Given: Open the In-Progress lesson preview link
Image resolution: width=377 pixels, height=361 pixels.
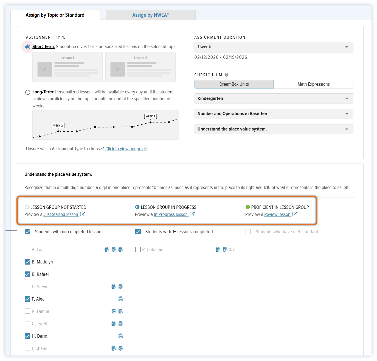Looking at the screenshot, I should point(171,215).
